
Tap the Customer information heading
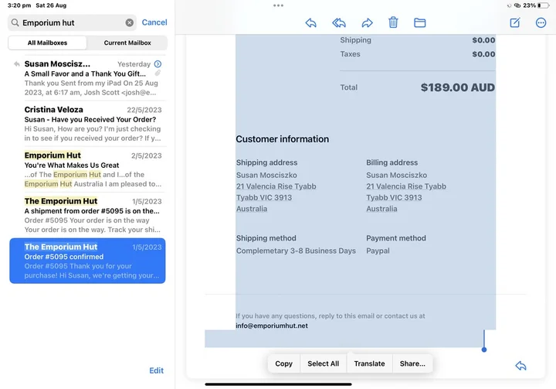(283, 139)
